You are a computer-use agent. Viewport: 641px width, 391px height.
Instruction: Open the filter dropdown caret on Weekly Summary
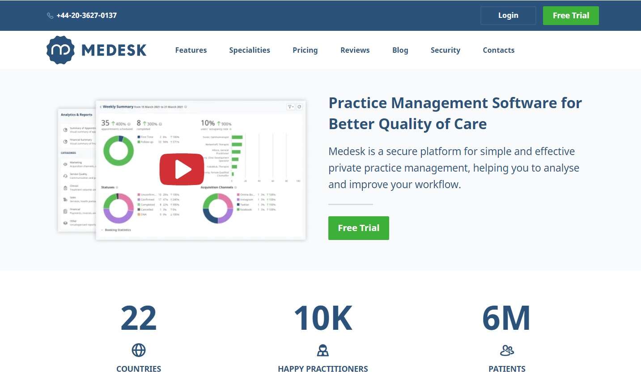coord(293,107)
